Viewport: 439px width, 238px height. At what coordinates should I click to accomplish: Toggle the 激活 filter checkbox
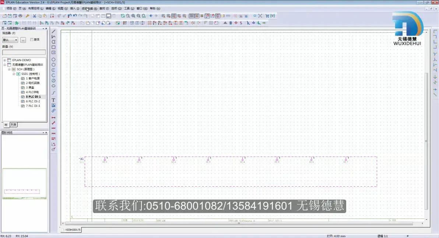point(32,39)
